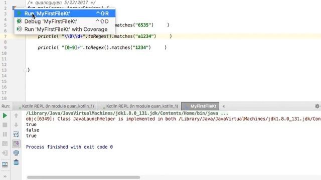The image size is (321, 180).
Task: Choose Debug 'MyFirstFileKt' menu entry
Action: 65,21
